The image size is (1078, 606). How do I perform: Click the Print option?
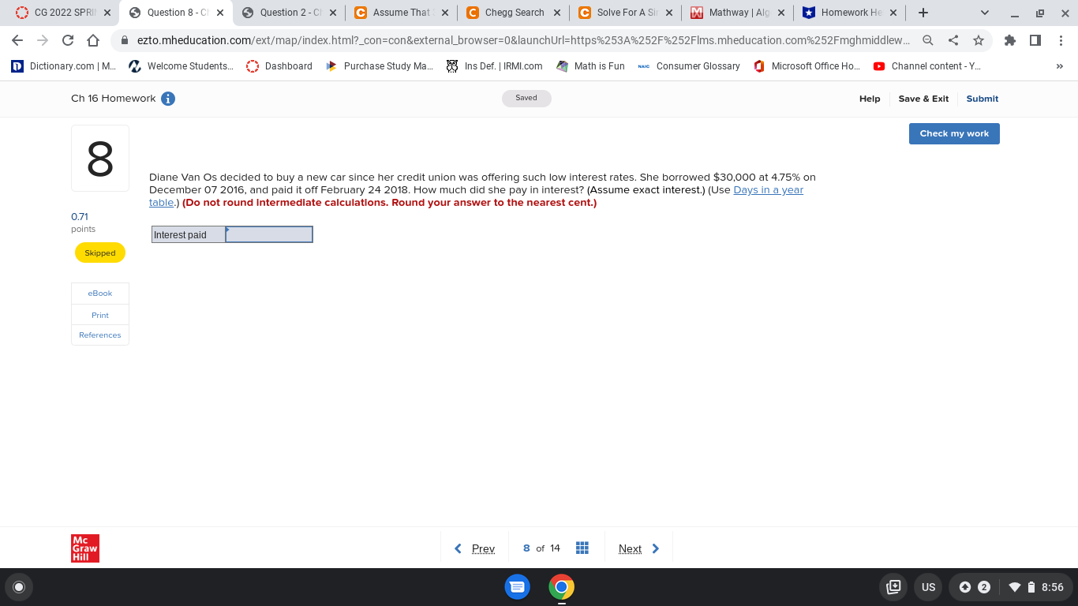(x=99, y=314)
